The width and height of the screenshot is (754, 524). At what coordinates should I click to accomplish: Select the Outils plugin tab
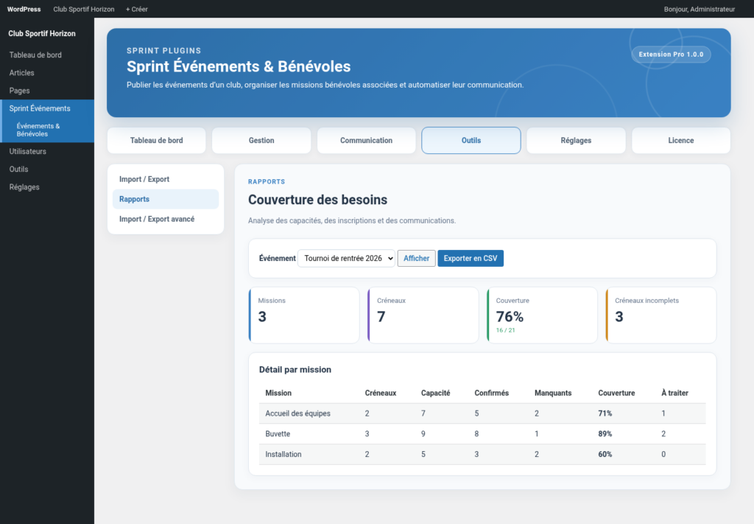point(471,141)
